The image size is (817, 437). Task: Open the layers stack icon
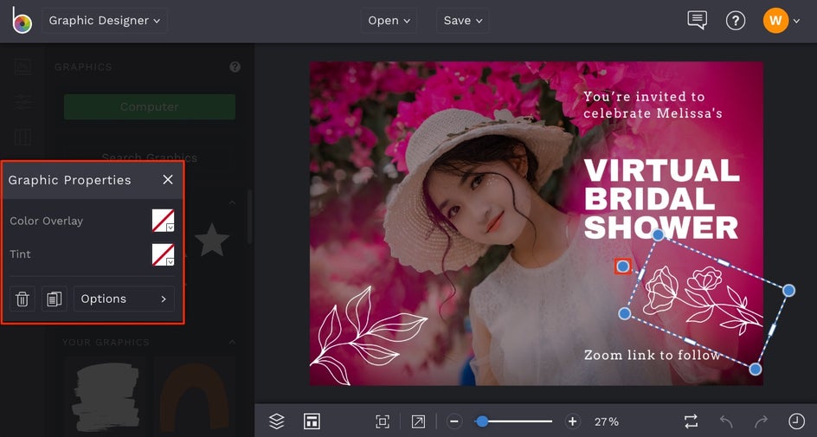pos(277,421)
